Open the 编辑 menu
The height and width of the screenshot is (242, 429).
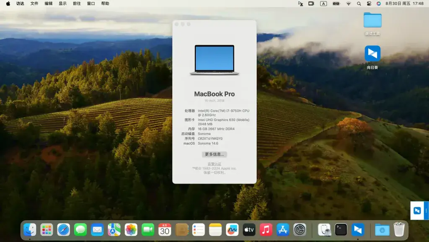pyautogui.click(x=49, y=3)
